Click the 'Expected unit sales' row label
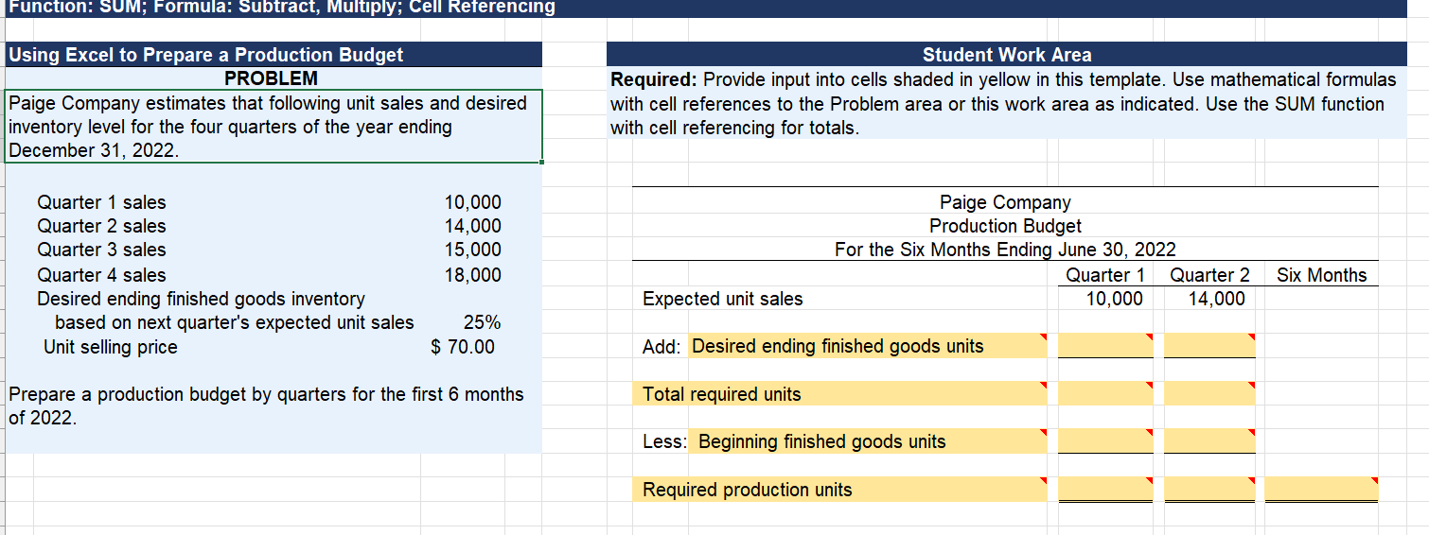This screenshot has height=535, width=1429. (722, 299)
